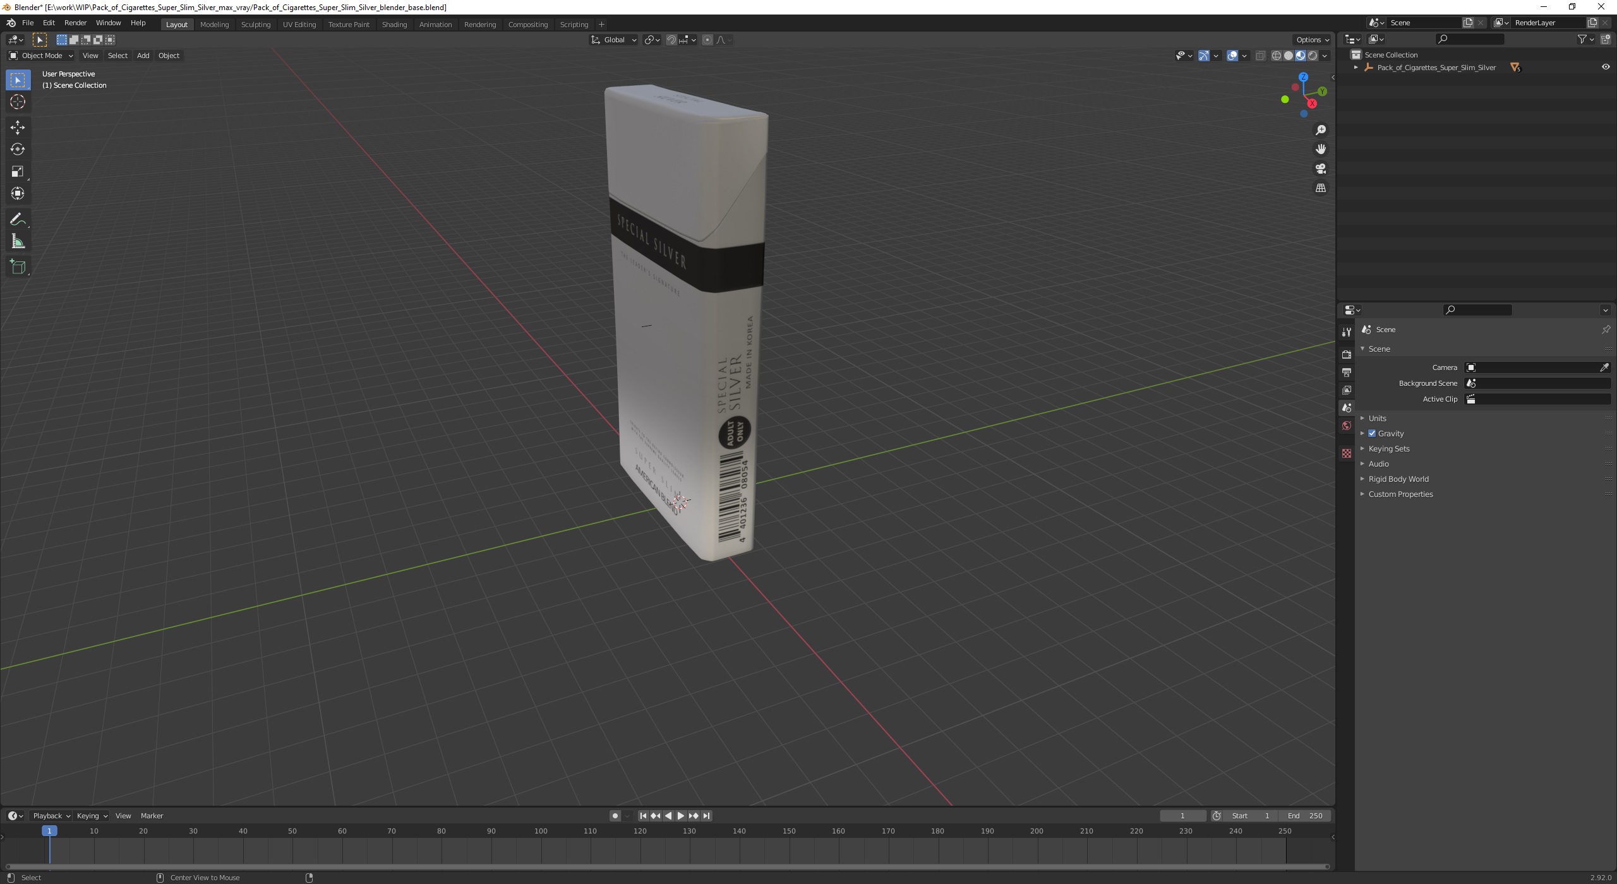Click the outliner filter funnel icon
This screenshot has height=884, width=1617.
1582,39
